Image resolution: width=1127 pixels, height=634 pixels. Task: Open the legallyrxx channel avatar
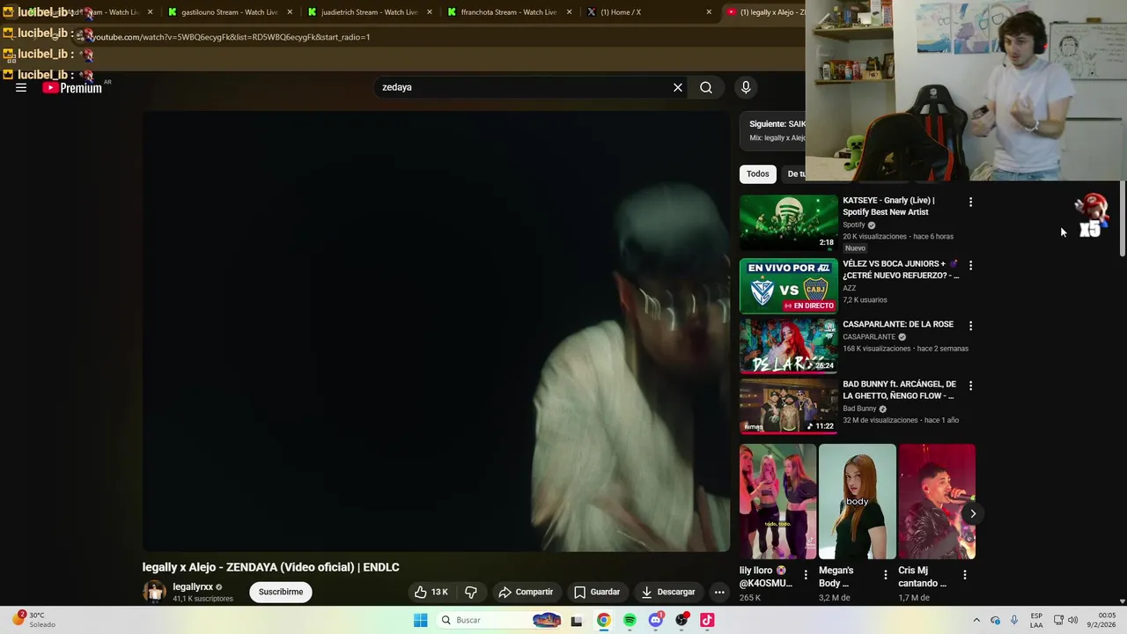point(154,592)
